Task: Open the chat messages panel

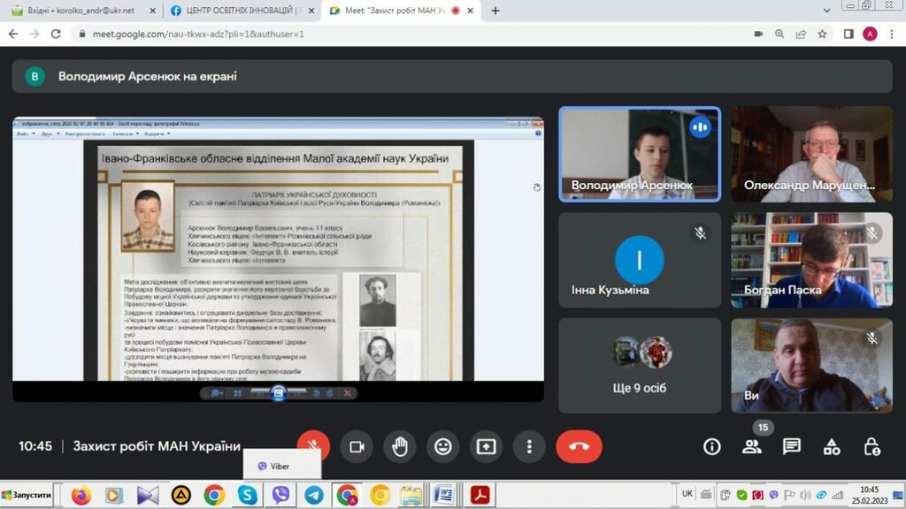Action: tap(792, 446)
